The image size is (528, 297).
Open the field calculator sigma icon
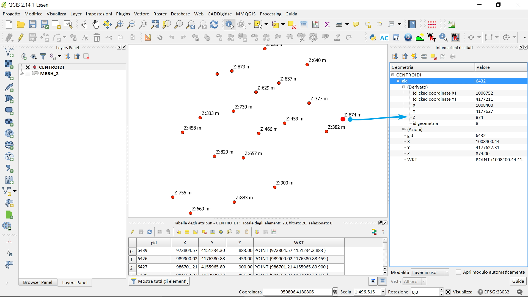point(327,24)
